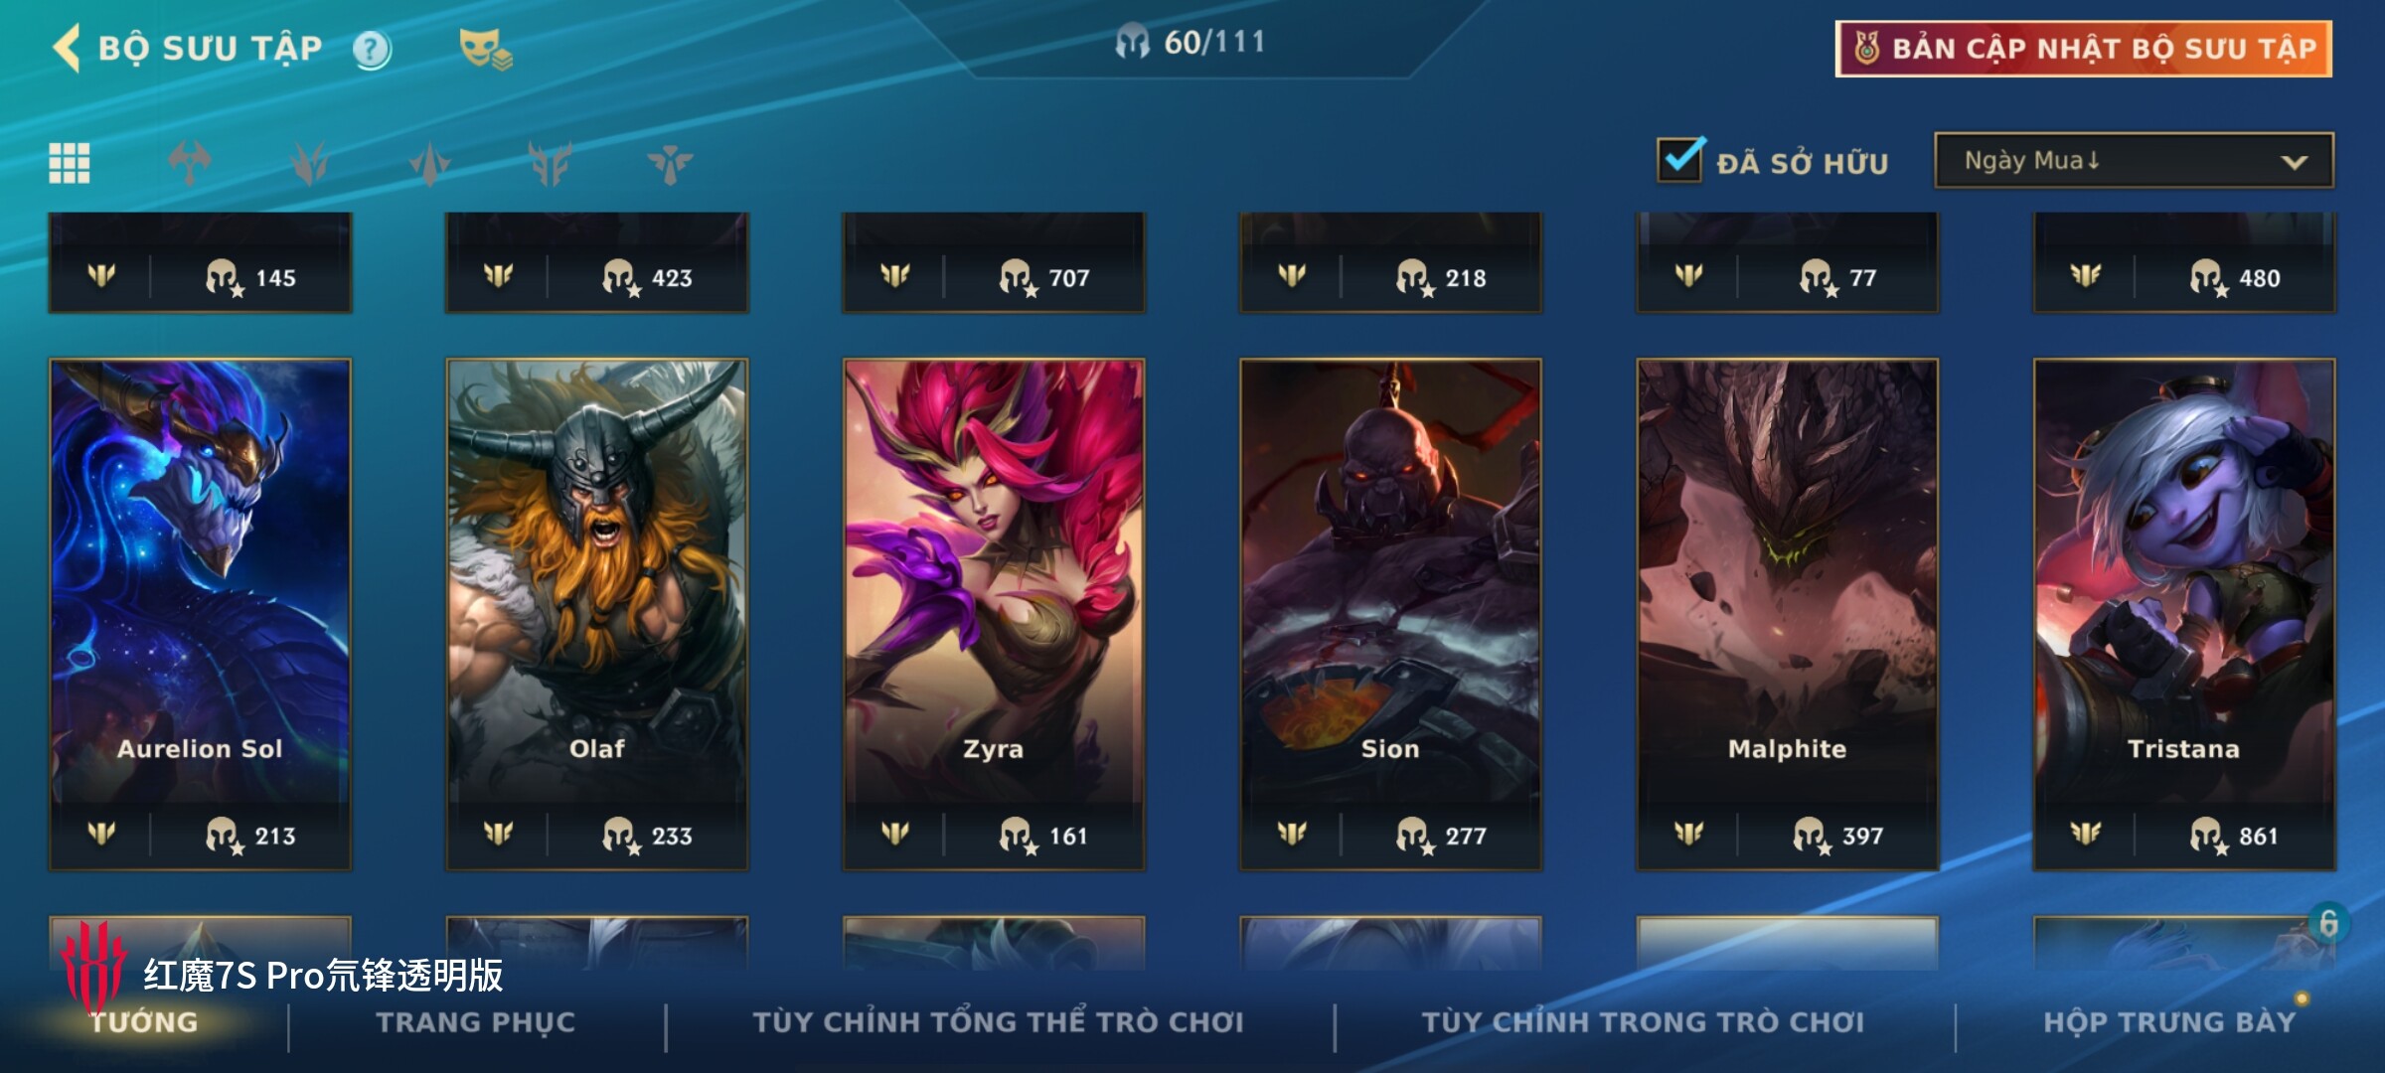Open the Ngày Mua sort dropdown

coord(2134,160)
